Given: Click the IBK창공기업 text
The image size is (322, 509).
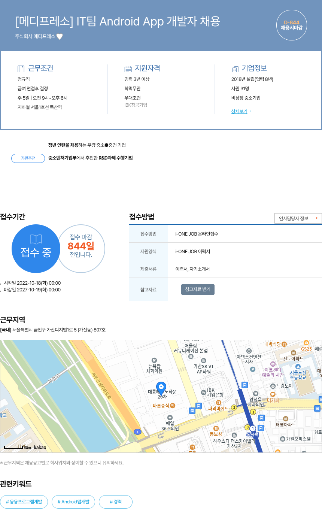Looking at the screenshot, I should (x=136, y=105).
